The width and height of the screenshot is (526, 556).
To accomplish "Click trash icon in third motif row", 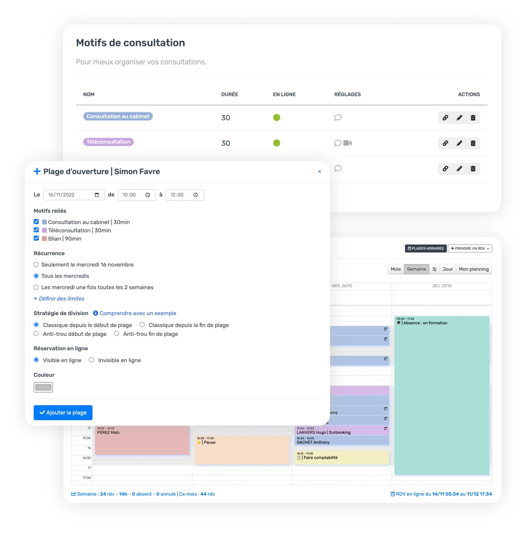I will 473,169.
